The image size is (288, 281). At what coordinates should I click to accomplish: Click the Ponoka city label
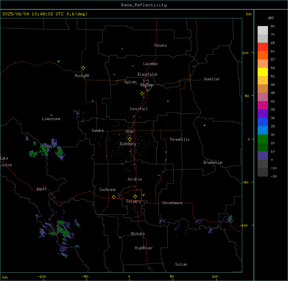160,45
